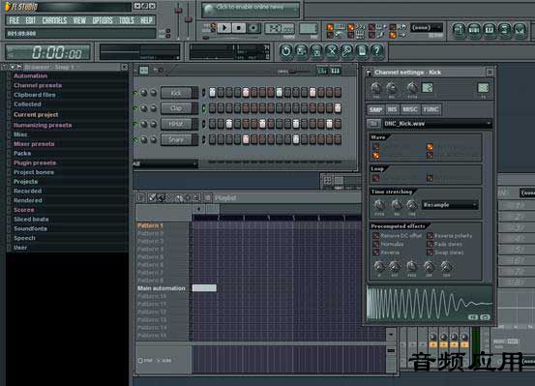Open the FILE menu
Viewport: 535px width, 386px height.
click(15, 20)
